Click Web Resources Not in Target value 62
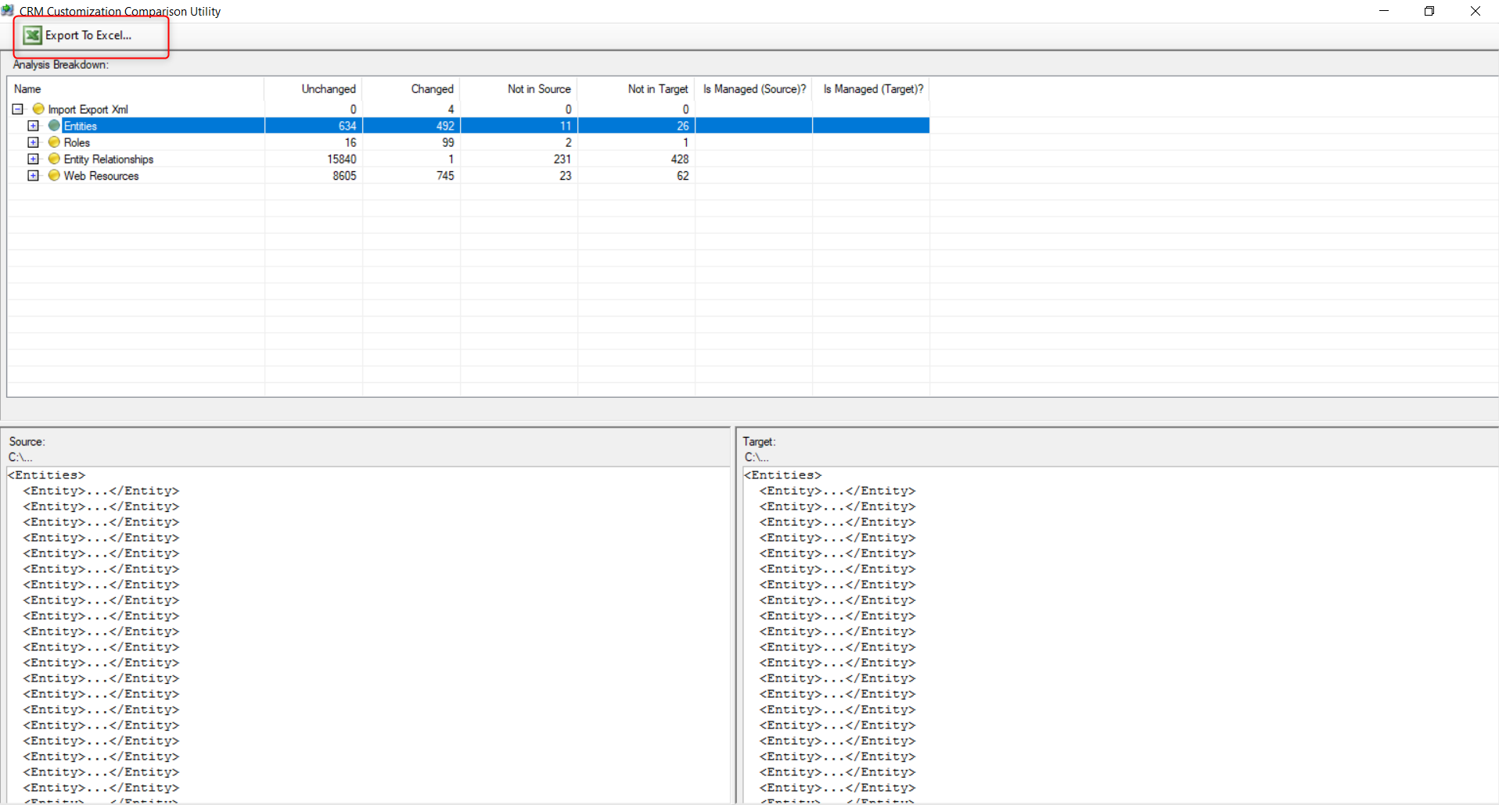 point(683,176)
